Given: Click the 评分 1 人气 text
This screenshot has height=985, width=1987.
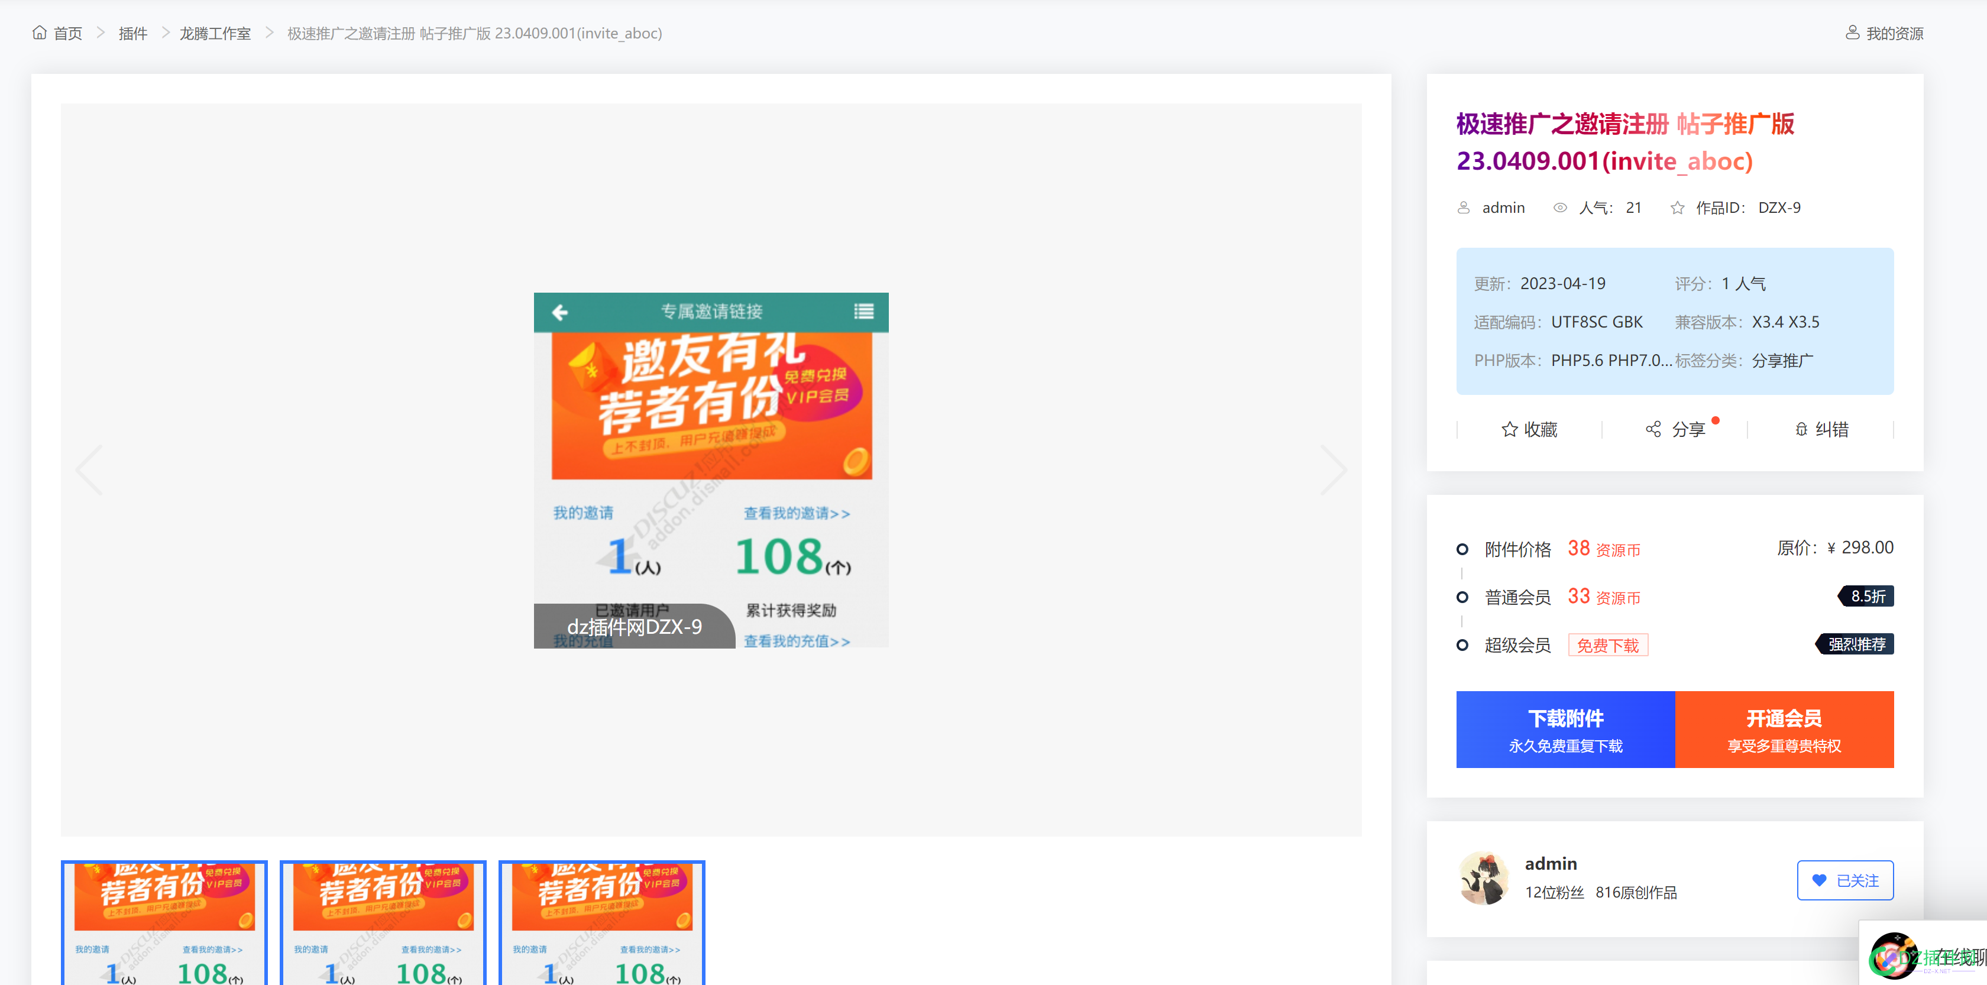Looking at the screenshot, I should [1720, 283].
